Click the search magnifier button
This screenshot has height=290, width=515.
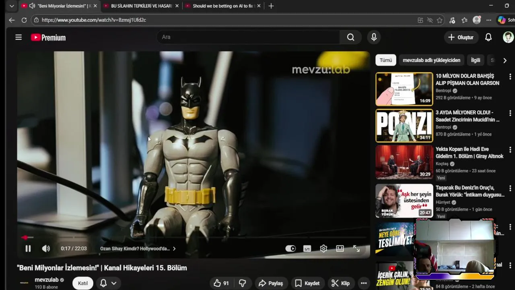(350, 37)
